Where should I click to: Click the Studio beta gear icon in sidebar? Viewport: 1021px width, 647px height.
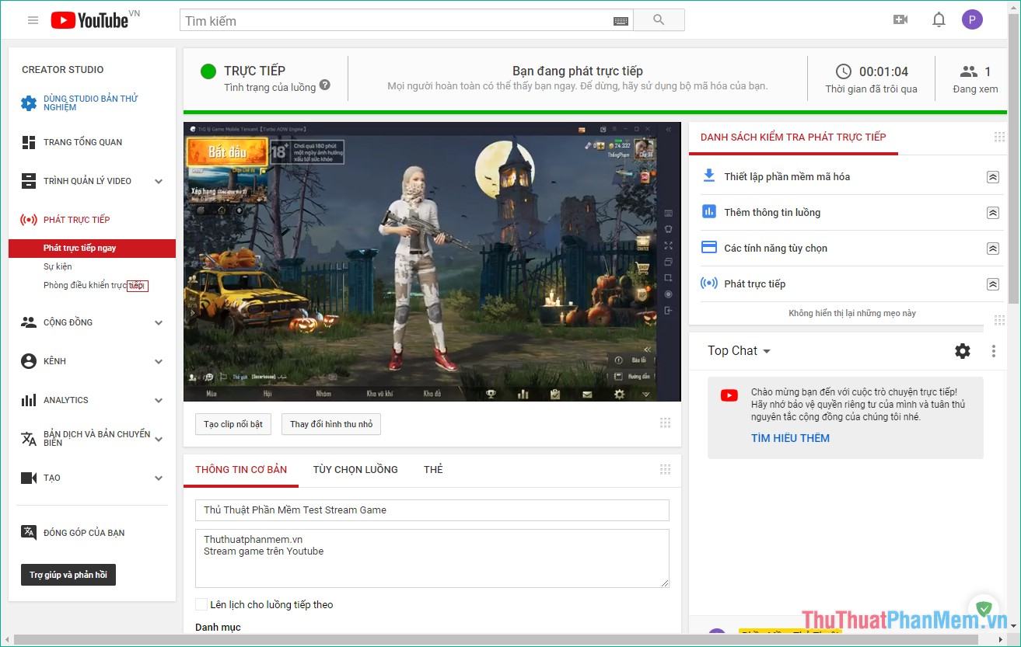coord(29,103)
